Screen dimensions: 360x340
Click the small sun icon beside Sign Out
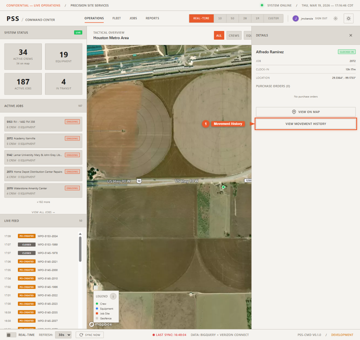tap(335, 19)
